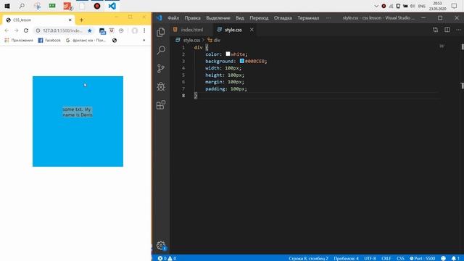
Task: Open the Вид menu
Action: click(x=240, y=18)
